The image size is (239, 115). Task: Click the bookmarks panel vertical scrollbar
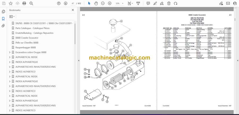pos(75,34)
